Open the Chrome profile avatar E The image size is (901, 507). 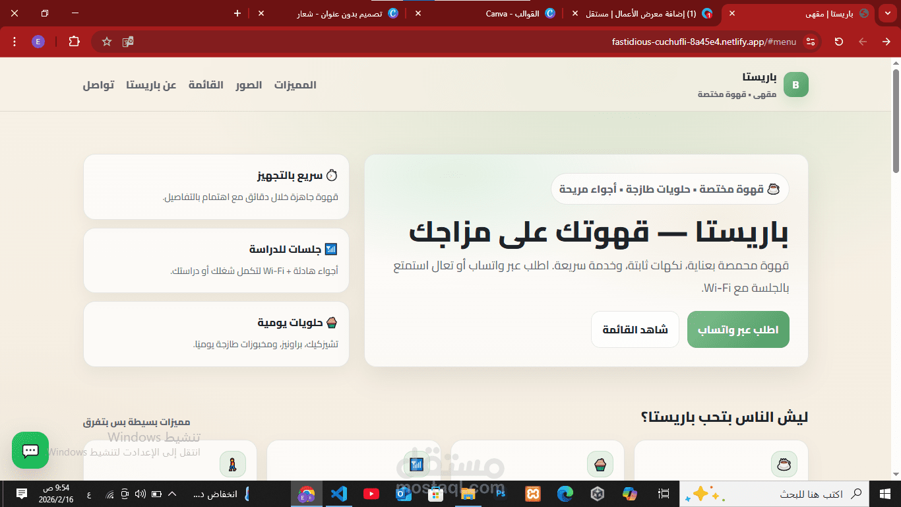pos(38,42)
